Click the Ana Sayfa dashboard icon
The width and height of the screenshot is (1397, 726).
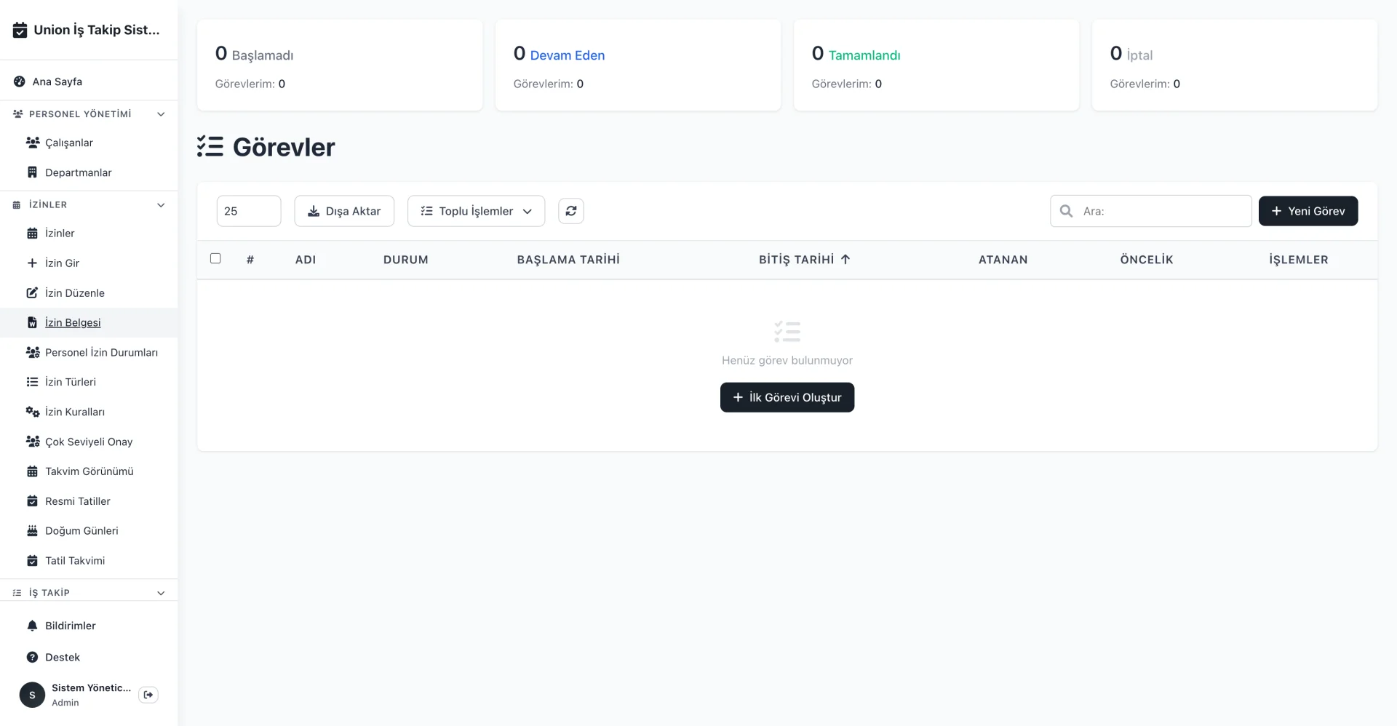click(20, 81)
